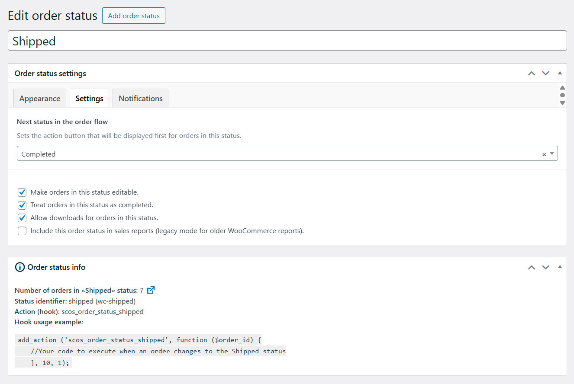Collapse the Order status settings panel

[x=559, y=73]
